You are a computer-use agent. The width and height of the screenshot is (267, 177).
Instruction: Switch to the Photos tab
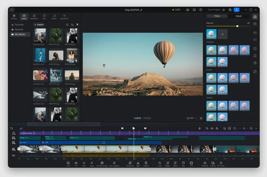point(14,17)
